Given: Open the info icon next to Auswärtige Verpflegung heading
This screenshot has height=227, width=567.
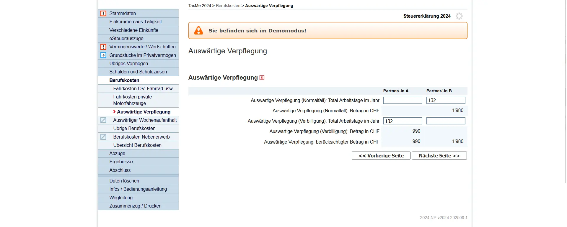Looking at the screenshot, I should click(262, 78).
